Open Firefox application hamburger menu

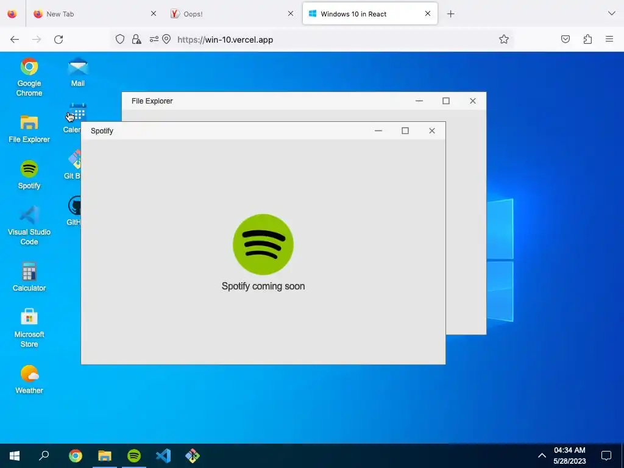tap(609, 39)
